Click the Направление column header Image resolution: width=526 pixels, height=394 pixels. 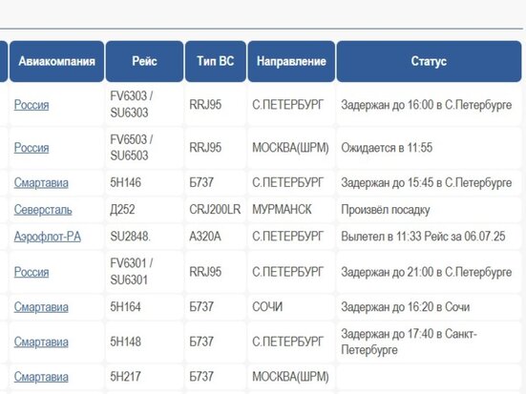[x=291, y=61]
